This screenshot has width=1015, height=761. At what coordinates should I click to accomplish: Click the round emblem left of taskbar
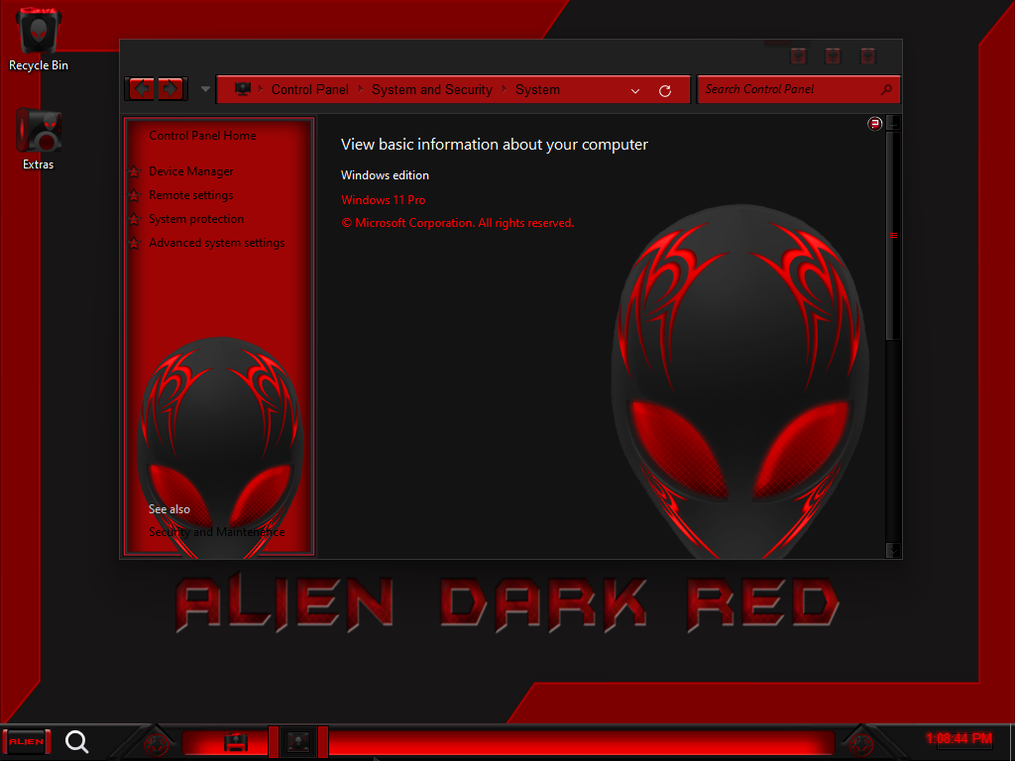click(156, 744)
